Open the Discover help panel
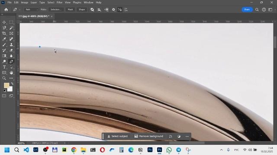The image size is (277, 155). 264,9
